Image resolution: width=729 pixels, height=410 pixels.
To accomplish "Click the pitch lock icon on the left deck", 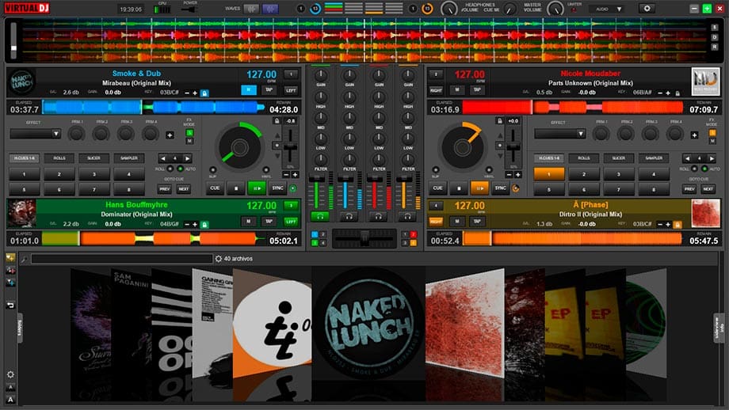I will [x=277, y=121].
